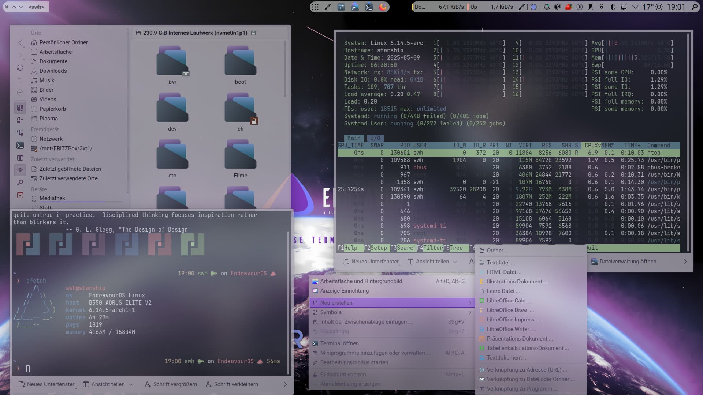703x395 pixels.
Task: Choose LibreOffice Writer in the create-new submenu
Action: (x=508, y=329)
